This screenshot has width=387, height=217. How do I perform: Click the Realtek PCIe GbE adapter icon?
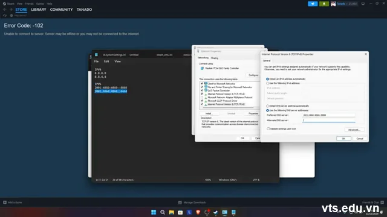coord(202,68)
